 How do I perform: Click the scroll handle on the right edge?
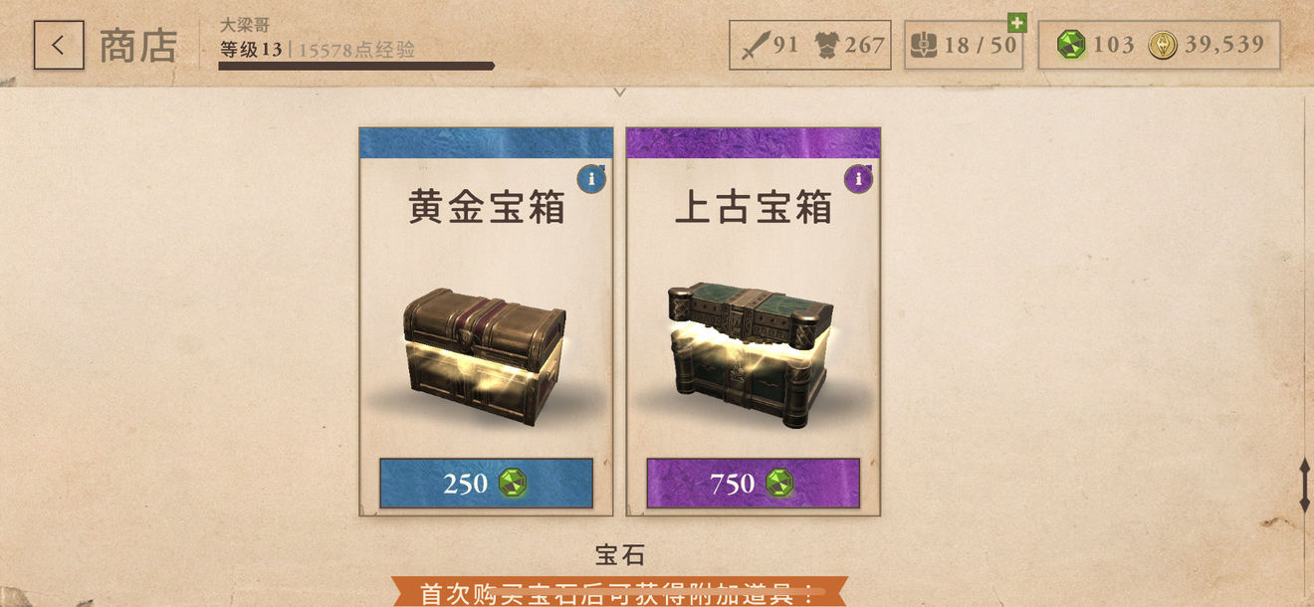pos(1304,486)
